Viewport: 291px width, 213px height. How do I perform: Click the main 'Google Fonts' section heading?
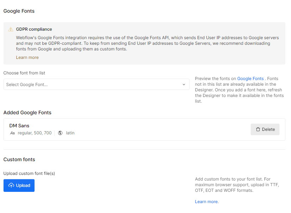19,11
